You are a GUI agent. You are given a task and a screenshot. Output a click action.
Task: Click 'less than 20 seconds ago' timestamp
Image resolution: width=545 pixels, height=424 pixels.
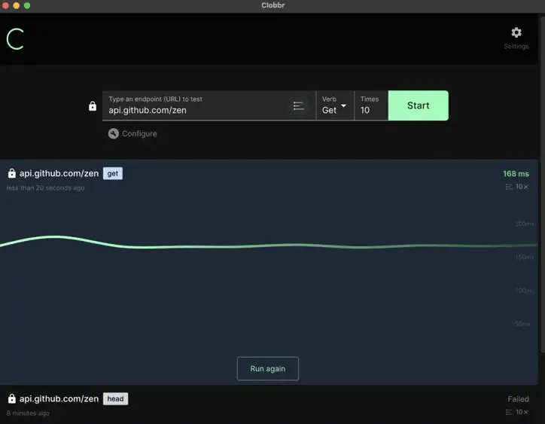coord(45,188)
